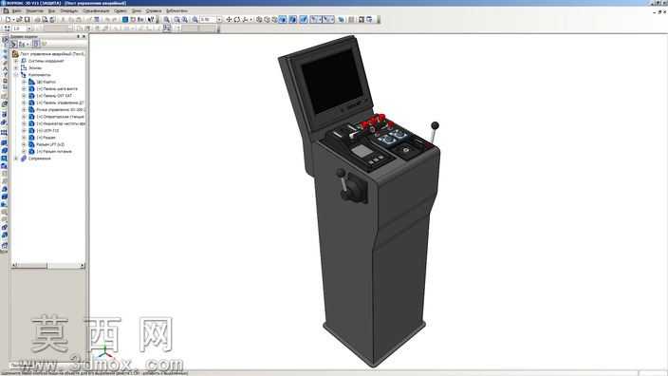668x376 pixels.
Task: Open the view orientation dropdown arrow
Action: pyautogui.click(x=250, y=20)
